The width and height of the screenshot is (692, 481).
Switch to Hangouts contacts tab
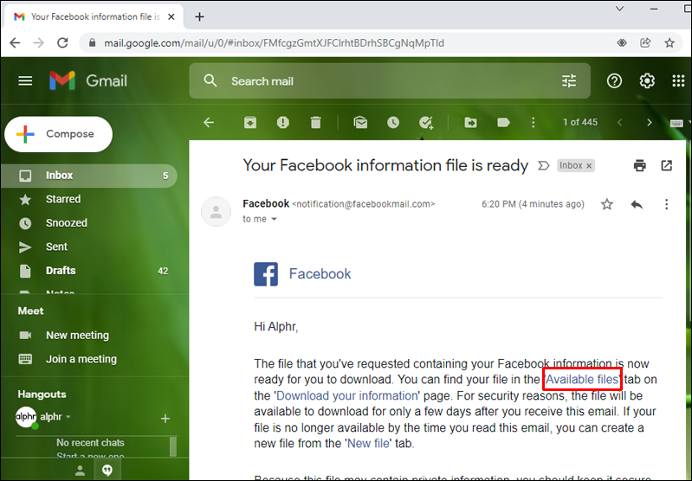80,470
